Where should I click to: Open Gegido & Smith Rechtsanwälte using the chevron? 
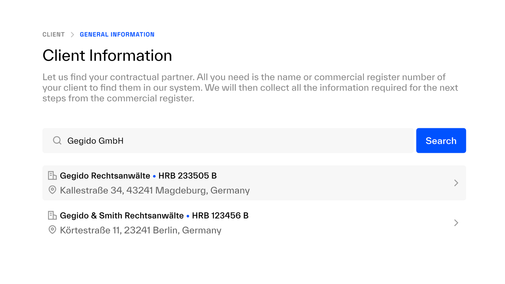click(x=456, y=223)
